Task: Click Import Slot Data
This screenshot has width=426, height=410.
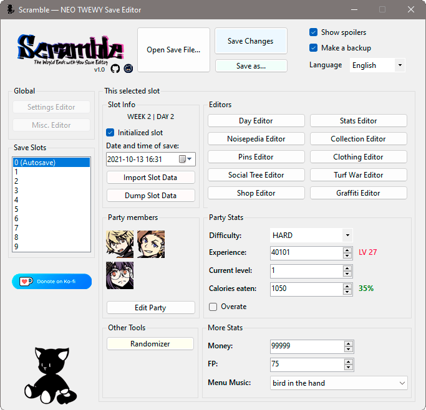Action: click(150, 178)
